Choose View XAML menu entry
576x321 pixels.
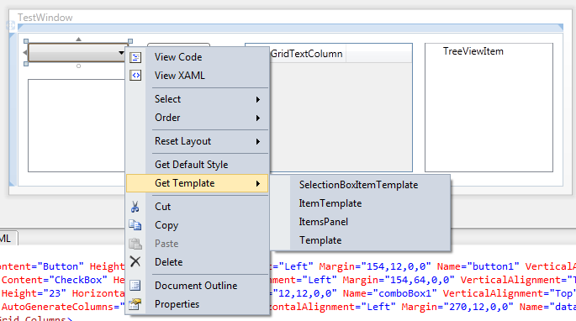point(198,76)
